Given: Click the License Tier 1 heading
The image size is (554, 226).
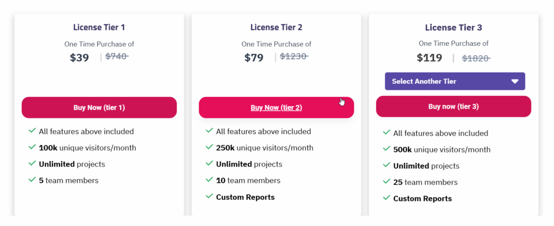Looking at the screenshot, I should [99, 27].
